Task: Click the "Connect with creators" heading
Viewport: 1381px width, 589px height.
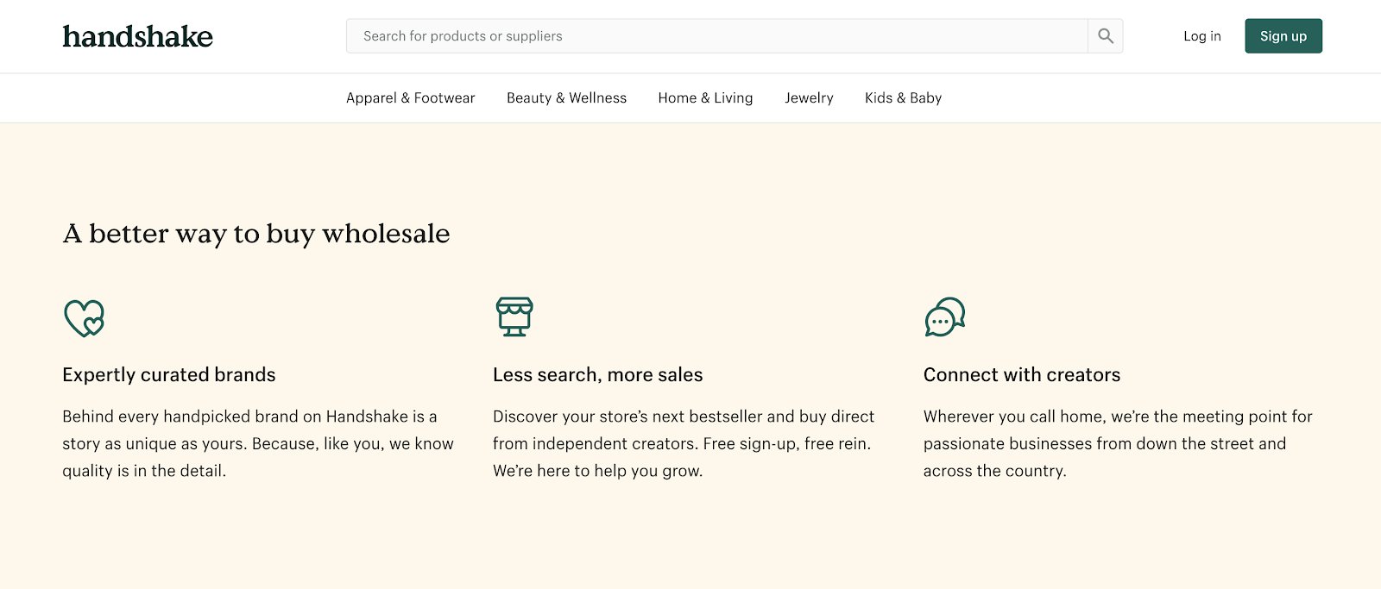Action: (1021, 375)
